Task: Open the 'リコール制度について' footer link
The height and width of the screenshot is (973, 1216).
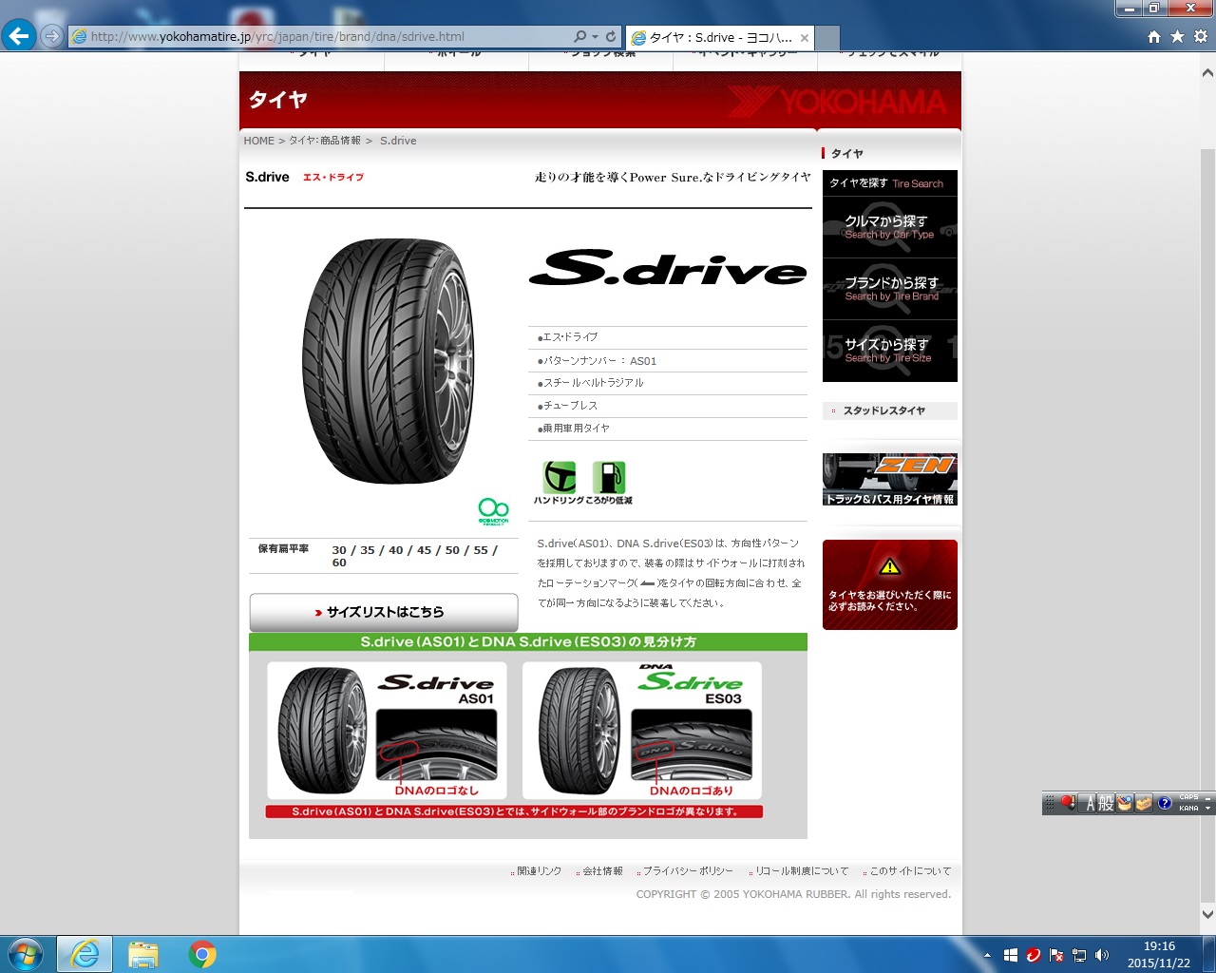Action: pyautogui.click(x=802, y=871)
